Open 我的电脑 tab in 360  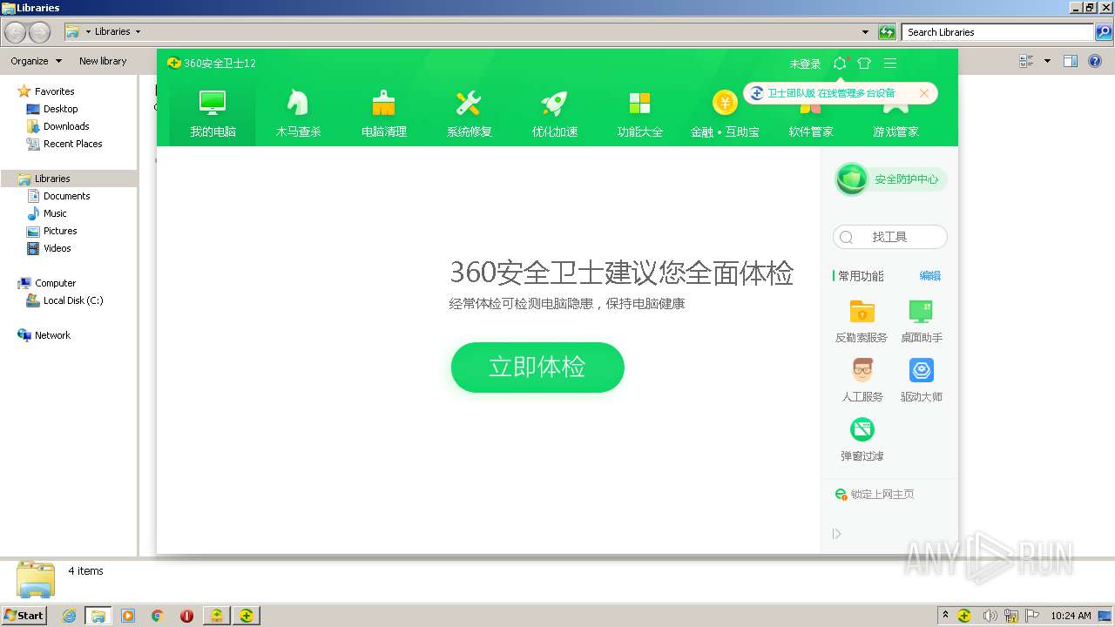click(213, 114)
